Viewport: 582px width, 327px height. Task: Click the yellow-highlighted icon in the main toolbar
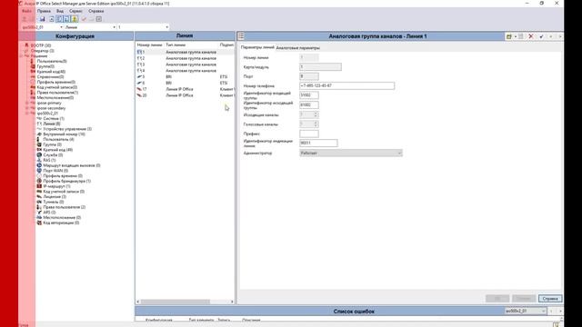75,19
